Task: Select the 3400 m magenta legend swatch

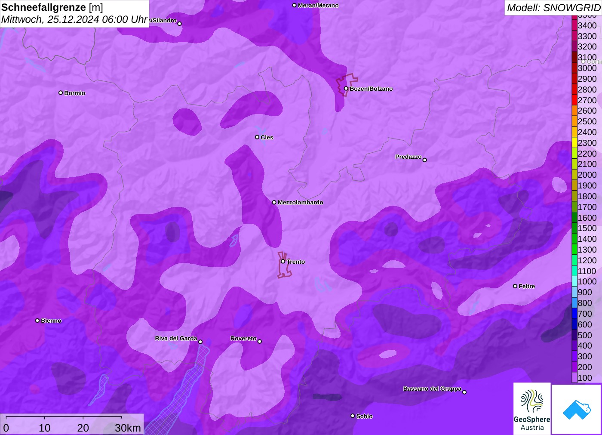Action: [574, 25]
